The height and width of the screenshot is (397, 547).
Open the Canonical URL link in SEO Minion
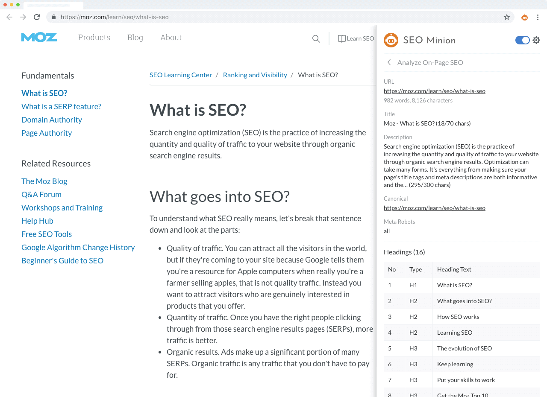(434, 208)
